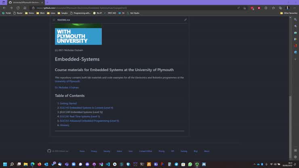The width and height of the screenshot is (299, 168).
Task: Click the GitHub logo in footer
Action: [x=49, y=151]
